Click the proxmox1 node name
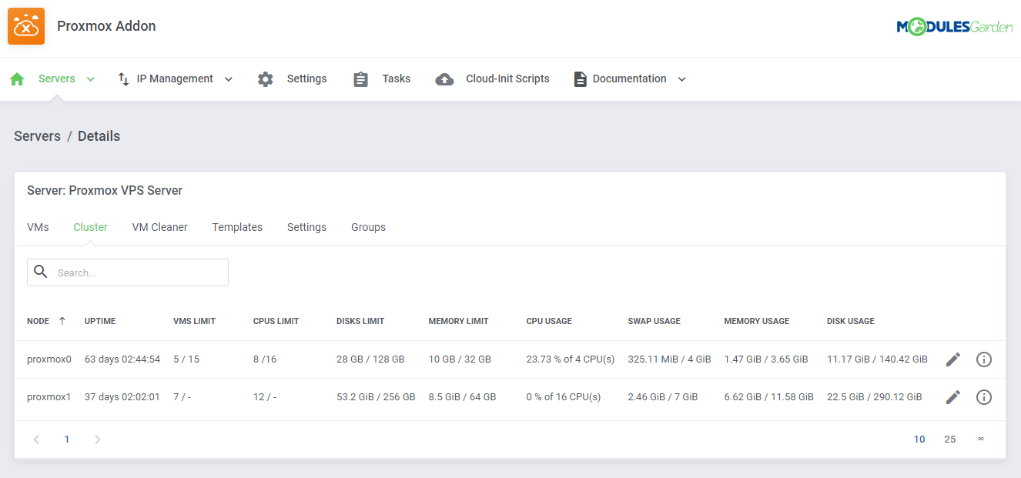Screen dimensions: 1021x478 (x=49, y=397)
